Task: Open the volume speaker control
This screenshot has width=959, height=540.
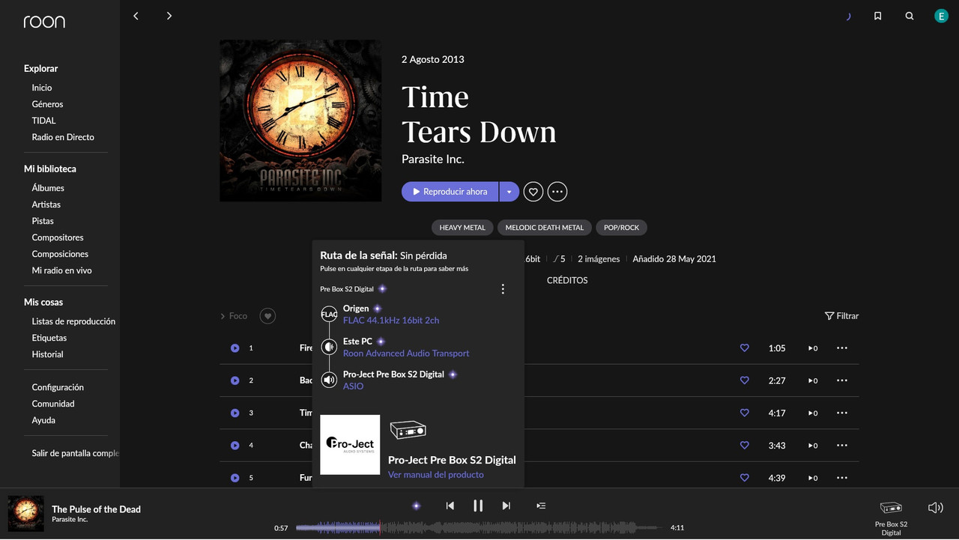Action: [935, 508]
